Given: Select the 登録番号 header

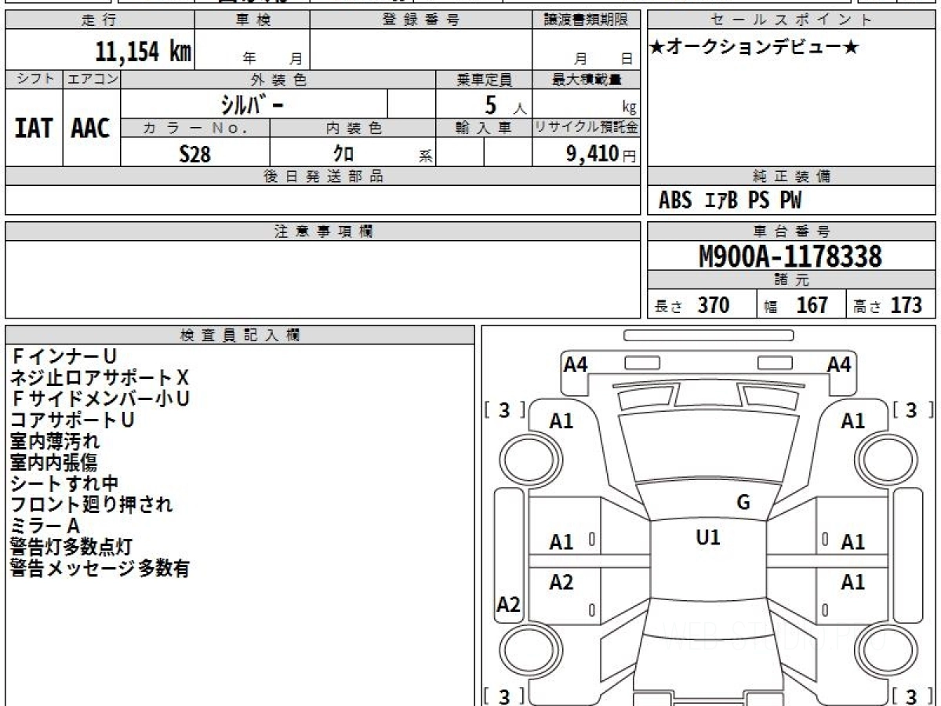Looking at the screenshot, I should pos(420,20).
